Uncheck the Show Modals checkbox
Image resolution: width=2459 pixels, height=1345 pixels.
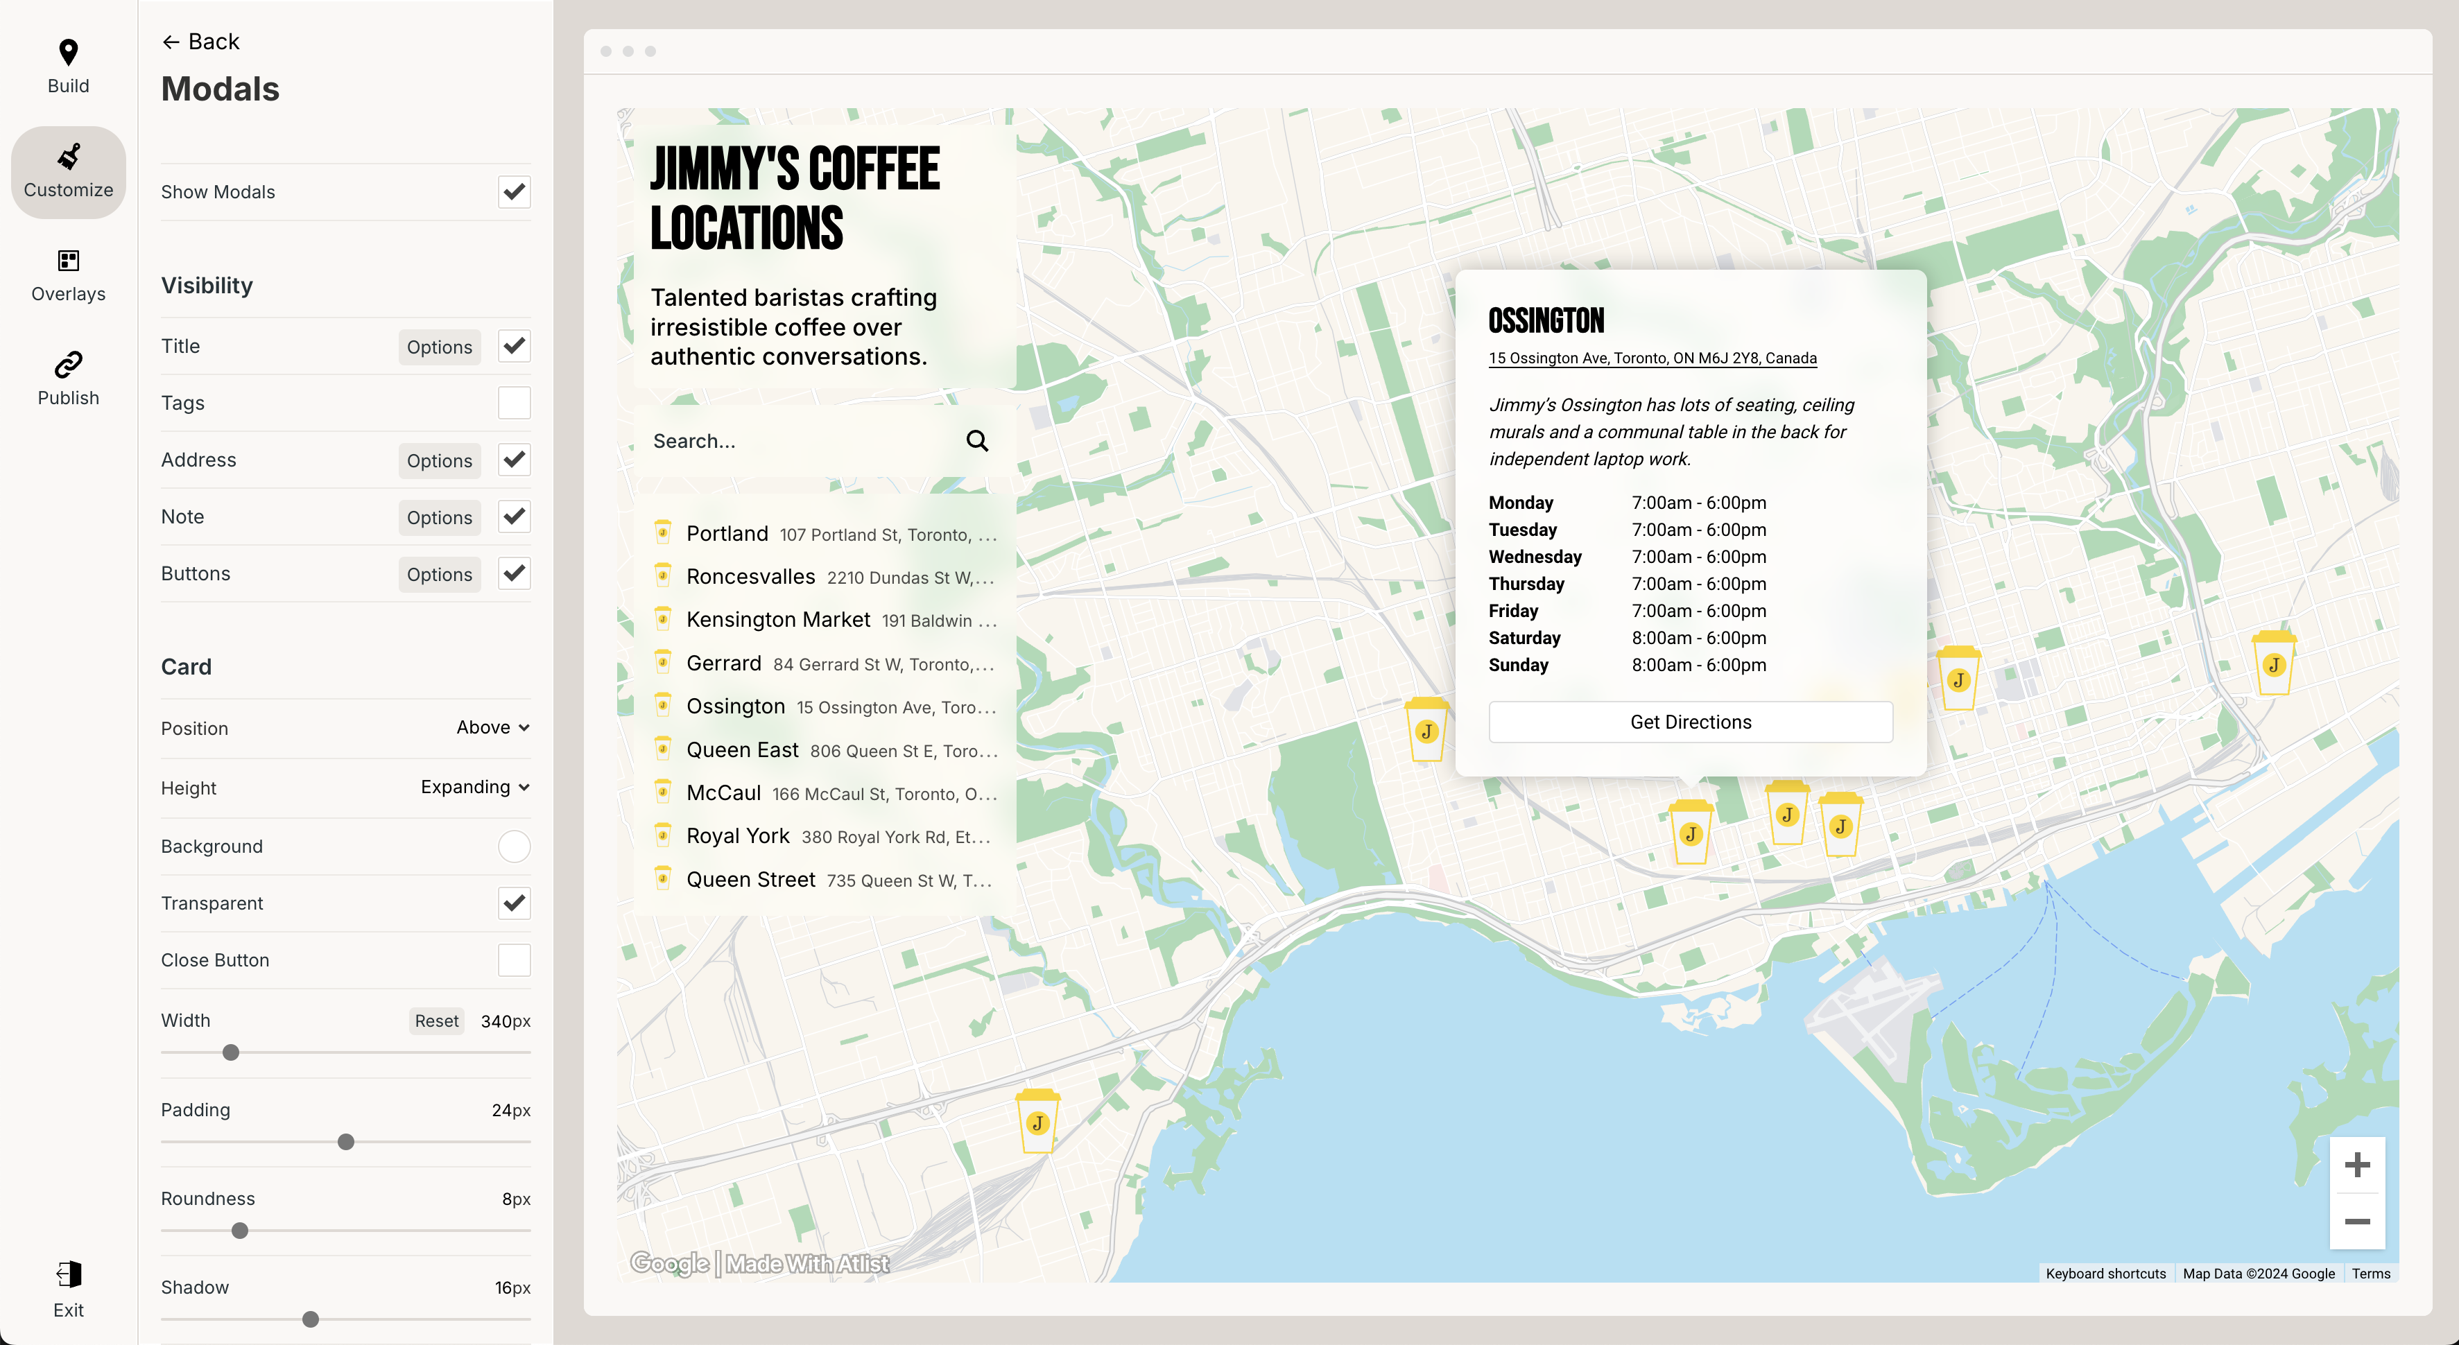point(514,192)
